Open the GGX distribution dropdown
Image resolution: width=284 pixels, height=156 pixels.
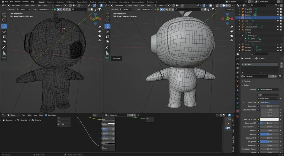pos(268,95)
